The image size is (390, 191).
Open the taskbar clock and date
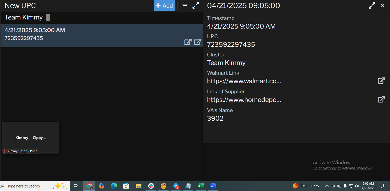(368, 186)
